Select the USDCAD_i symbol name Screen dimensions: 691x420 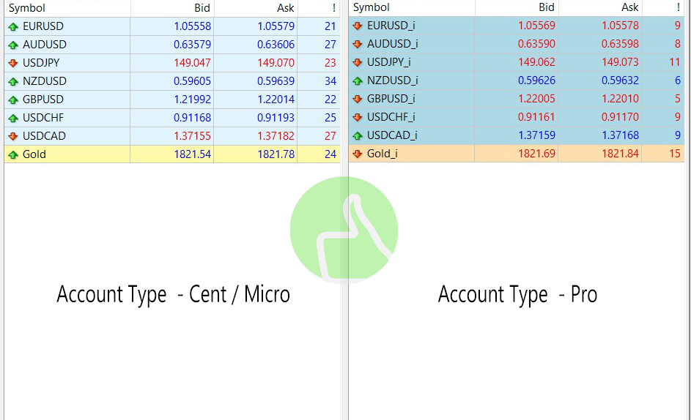click(x=392, y=135)
